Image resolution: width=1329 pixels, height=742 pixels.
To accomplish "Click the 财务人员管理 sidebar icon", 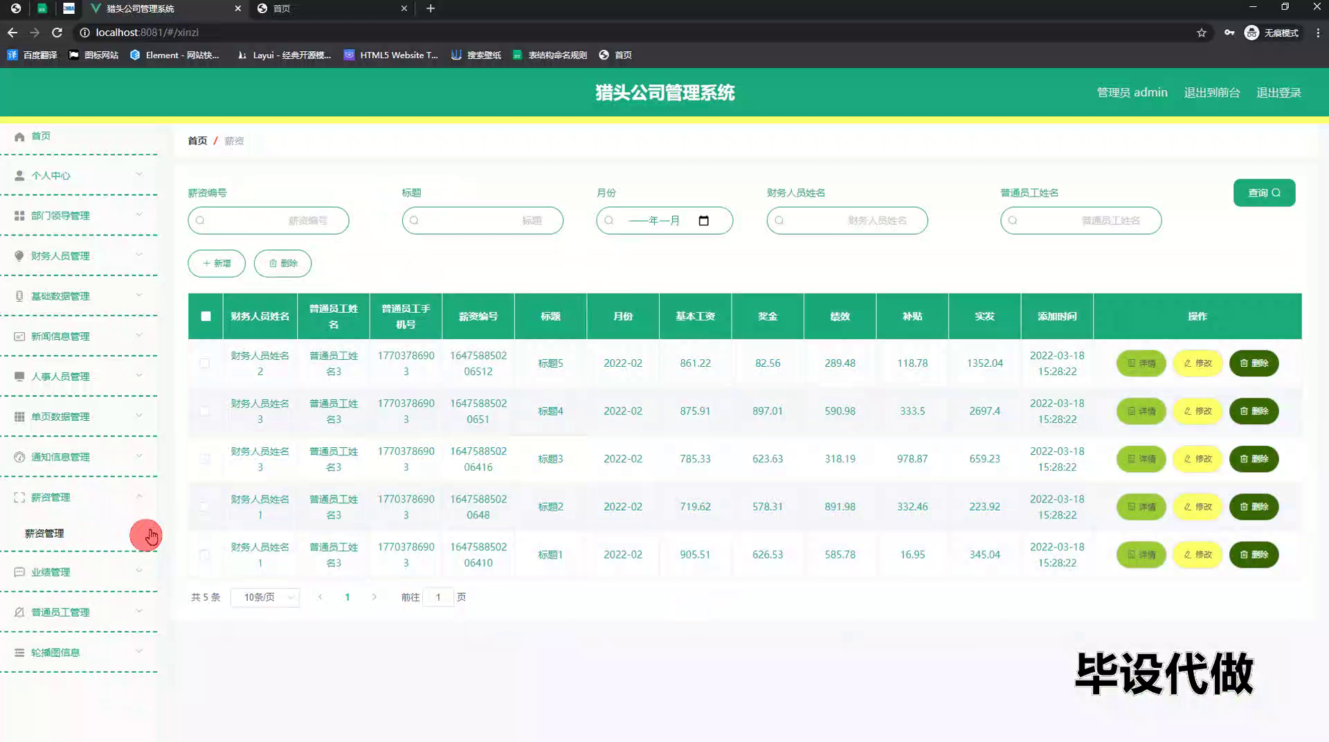I will point(19,256).
